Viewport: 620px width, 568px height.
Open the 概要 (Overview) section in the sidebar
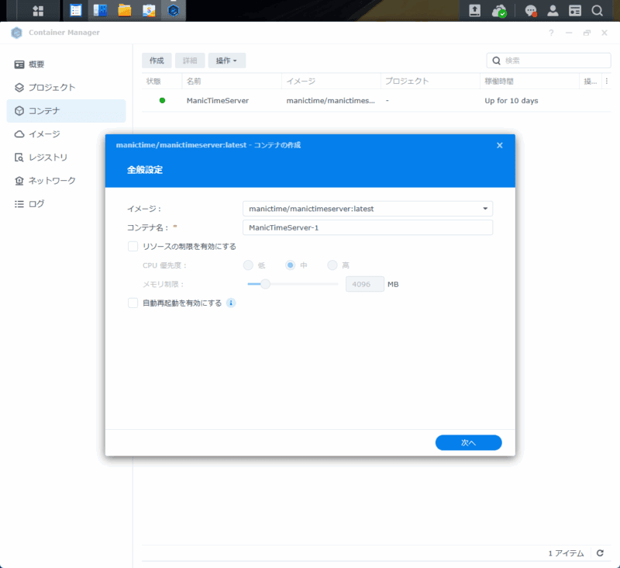click(x=36, y=64)
